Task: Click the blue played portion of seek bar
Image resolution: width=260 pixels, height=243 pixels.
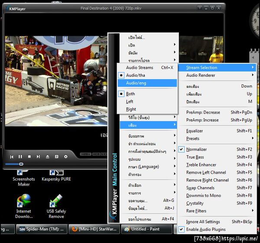Action: coord(12,164)
